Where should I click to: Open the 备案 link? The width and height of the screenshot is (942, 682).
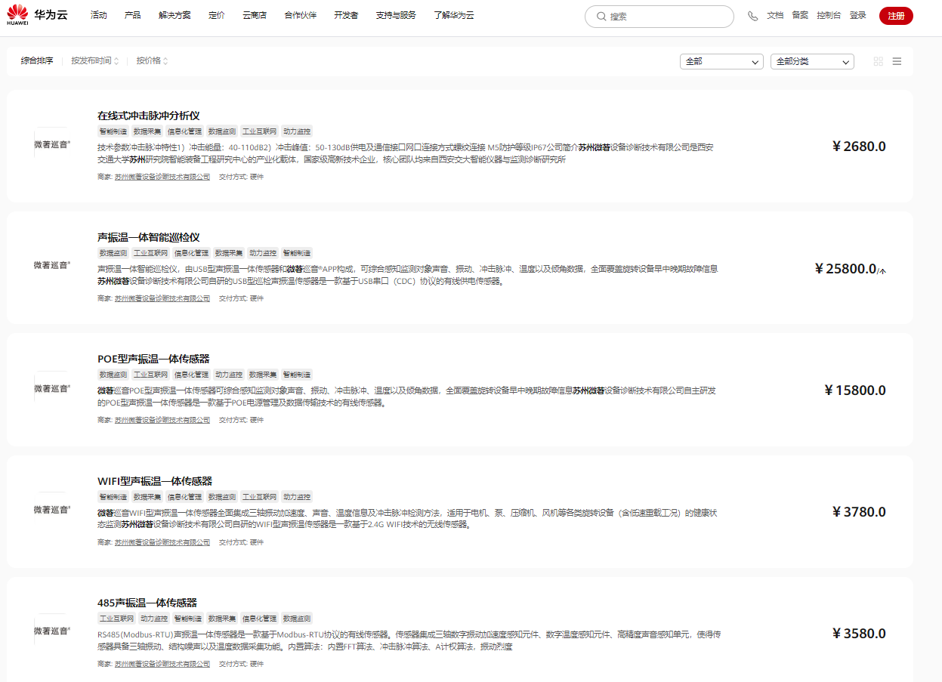(x=800, y=16)
